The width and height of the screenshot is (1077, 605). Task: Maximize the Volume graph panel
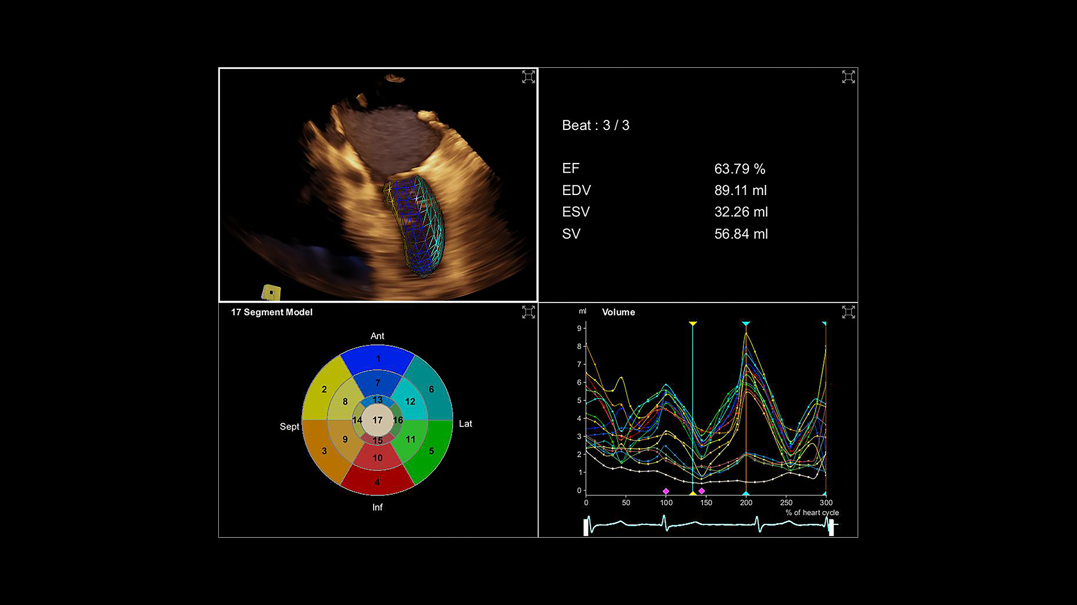click(848, 312)
